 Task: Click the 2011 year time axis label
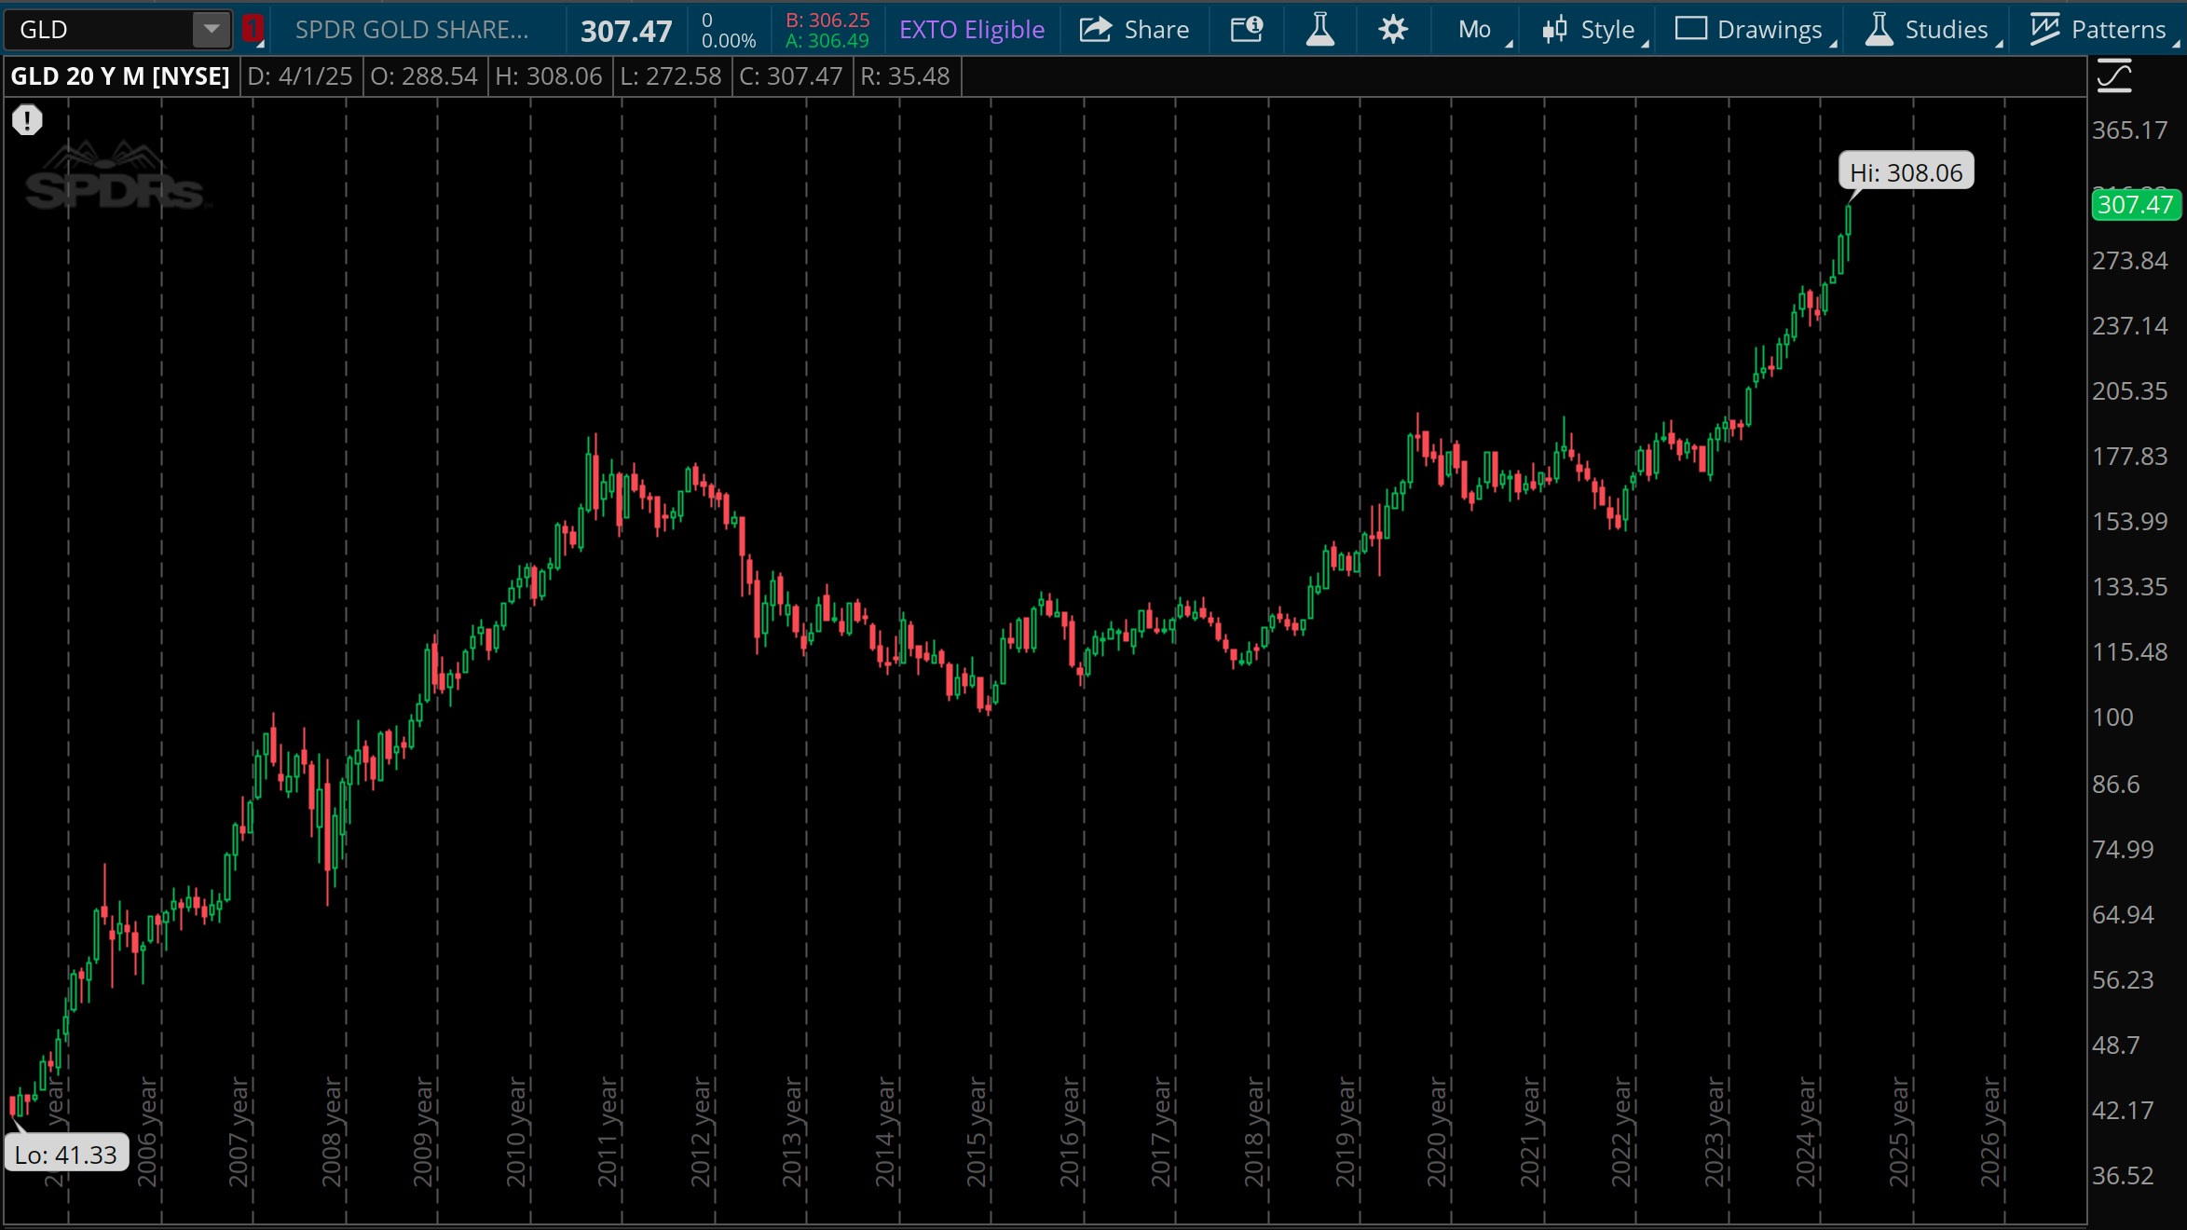[608, 1131]
